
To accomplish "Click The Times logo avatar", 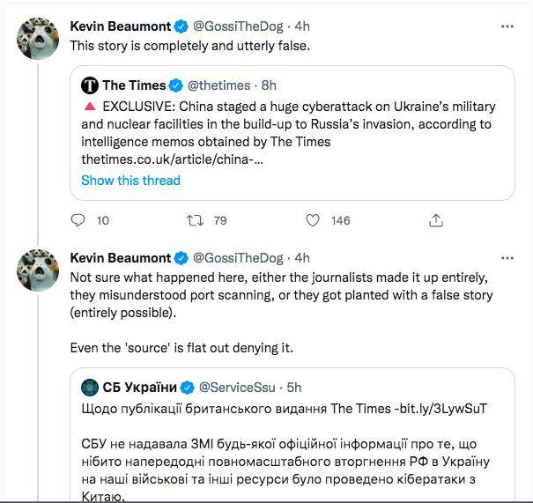I will pos(90,85).
